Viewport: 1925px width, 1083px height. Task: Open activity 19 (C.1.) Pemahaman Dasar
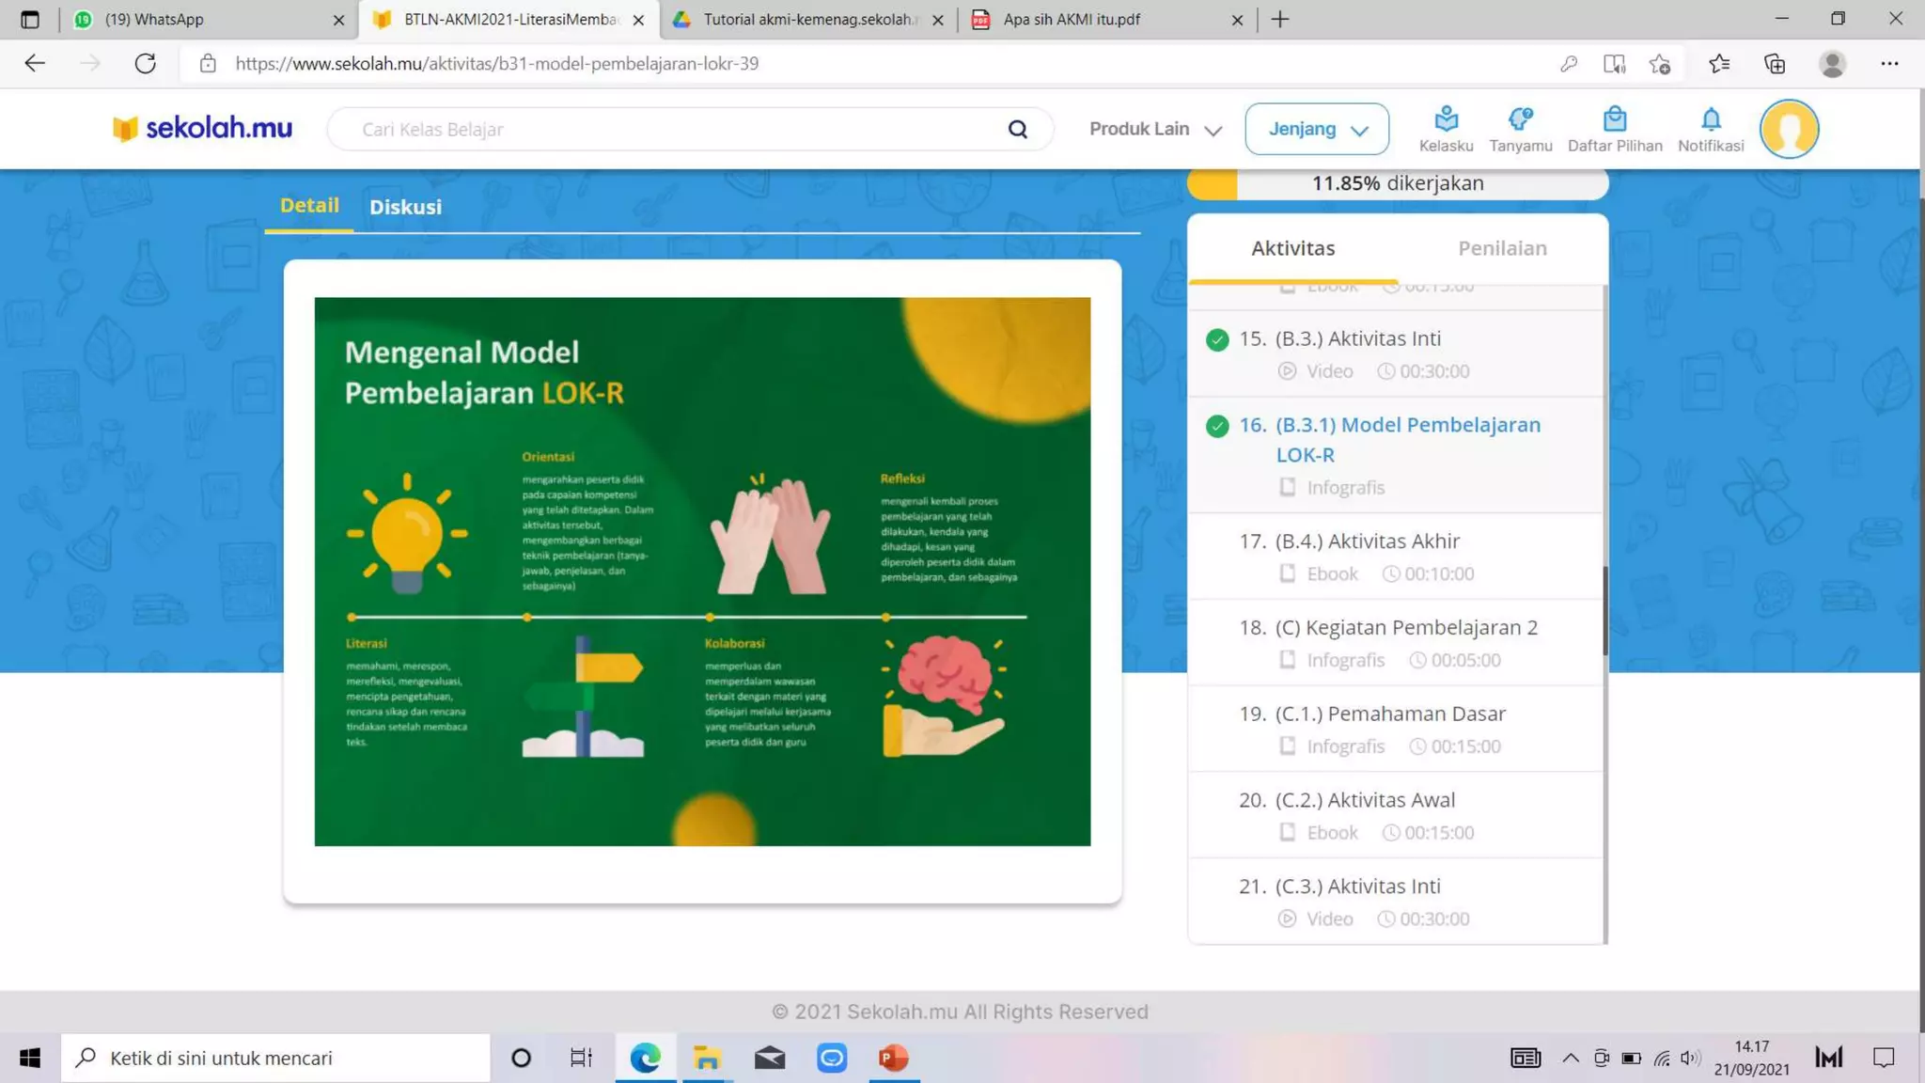pos(1389,714)
